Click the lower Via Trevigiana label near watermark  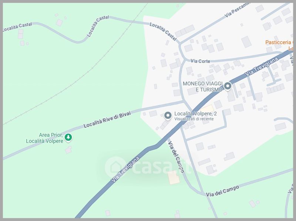pos(125,169)
